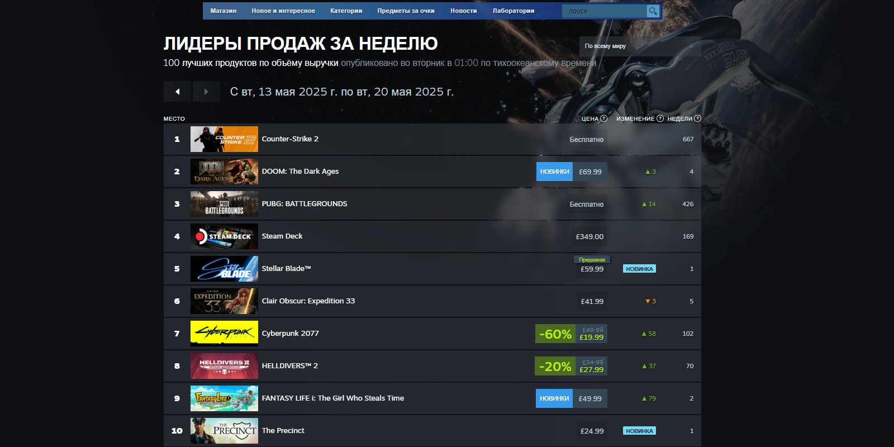
Task: Open Clair Obscur Expedition 33 thumbnail
Action: [224, 301]
